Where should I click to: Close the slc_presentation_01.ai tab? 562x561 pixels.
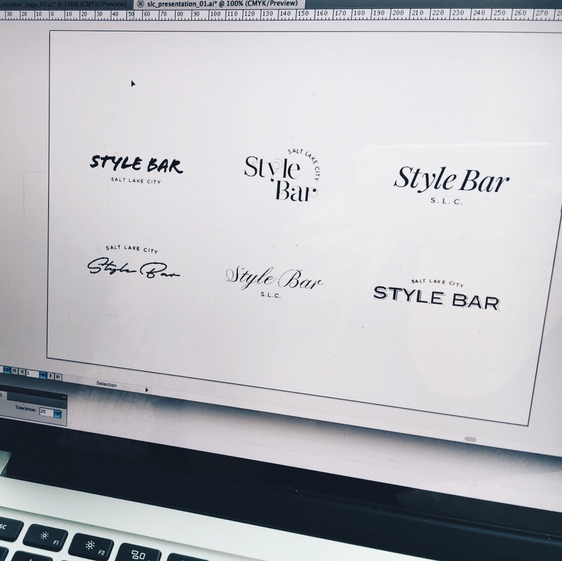click(140, 4)
